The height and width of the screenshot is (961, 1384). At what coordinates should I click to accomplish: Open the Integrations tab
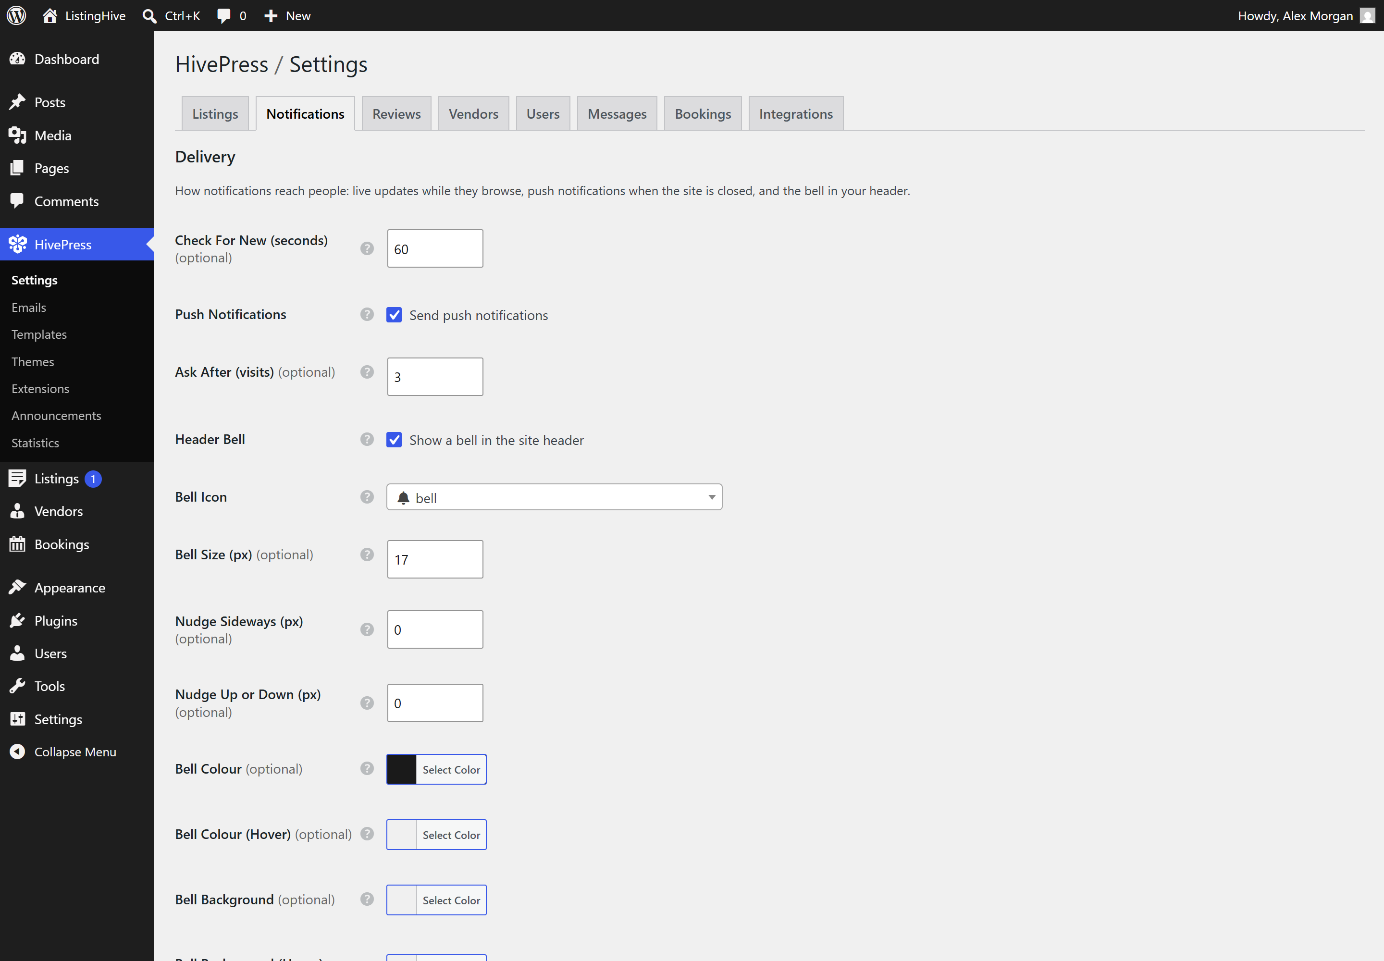(796, 114)
